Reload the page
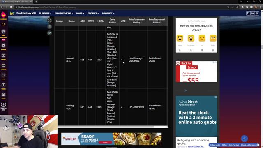The width and height of the screenshot is (263, 148). tap(11, 7)
